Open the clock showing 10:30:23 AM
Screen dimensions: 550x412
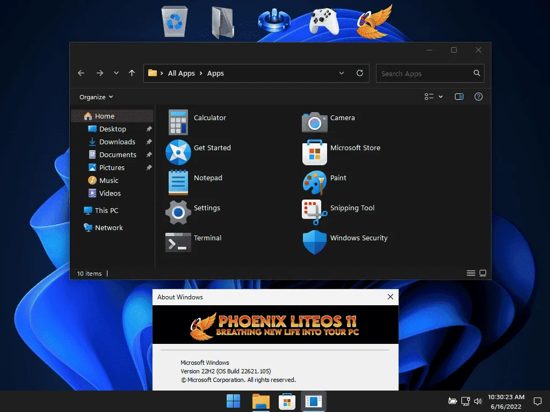coord(506,401)
